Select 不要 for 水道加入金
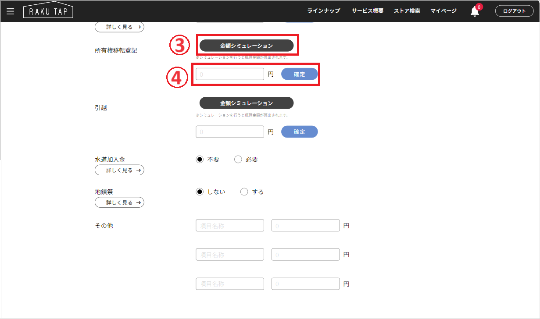The height and width of the screenshot is (319, 540). [x=200, y=159]
